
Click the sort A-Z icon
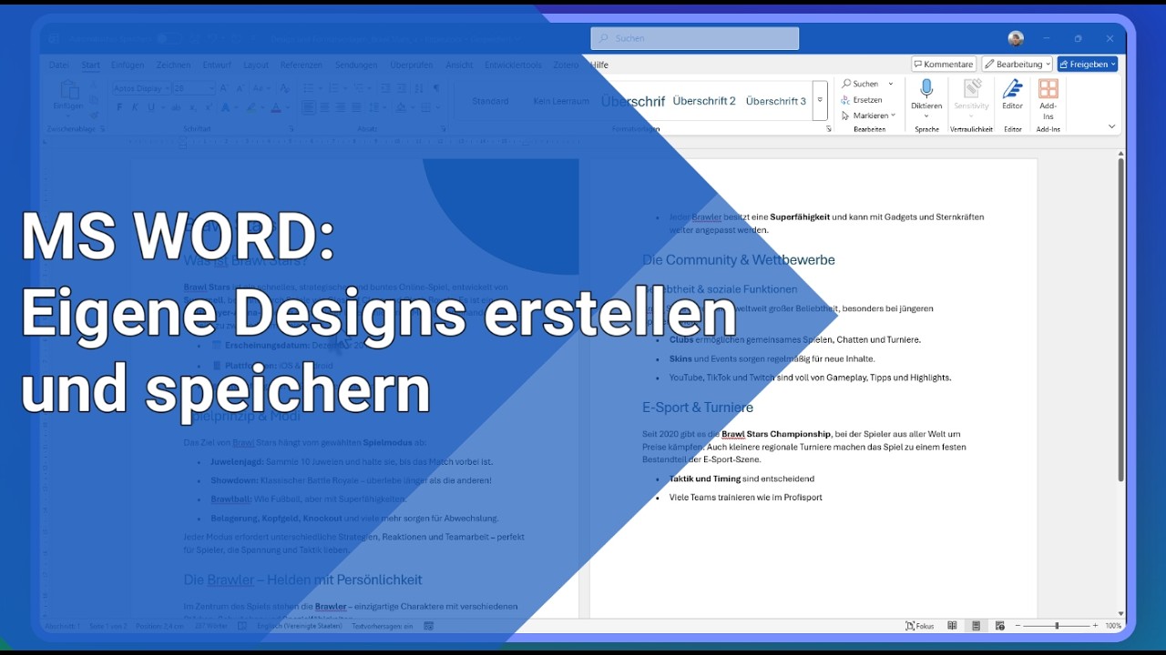[x=419, y=88]
